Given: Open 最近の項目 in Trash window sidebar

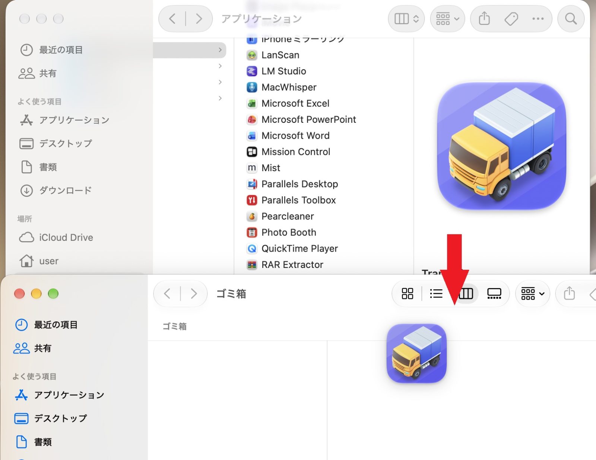Looking at the screenshot, I should (46, 325).
